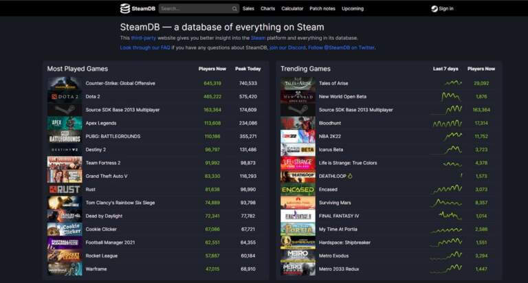This screenshot has height=283, width=528.
Task: Click the Bloodhunt seven-day trend graph
Action: pos(447,123)
